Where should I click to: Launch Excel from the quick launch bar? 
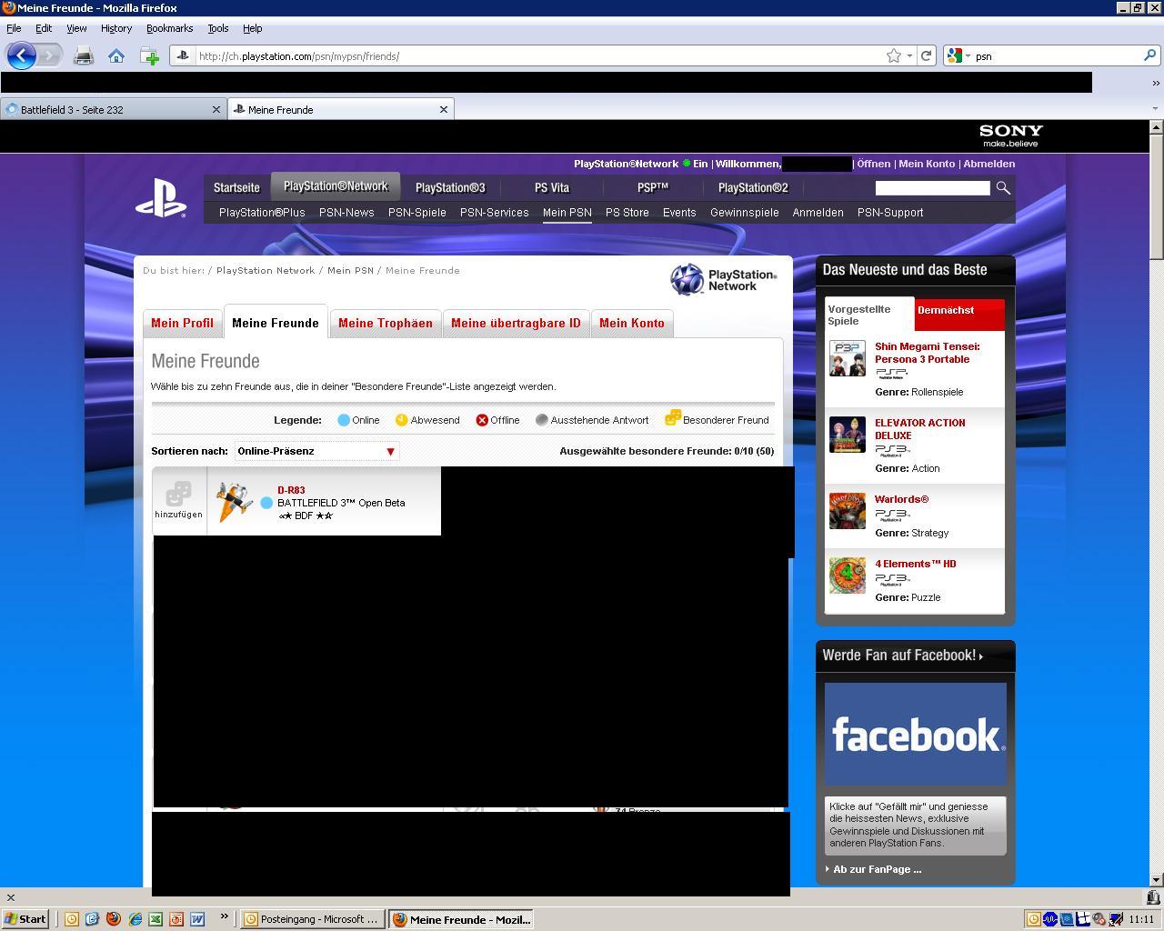click(156, 919)
